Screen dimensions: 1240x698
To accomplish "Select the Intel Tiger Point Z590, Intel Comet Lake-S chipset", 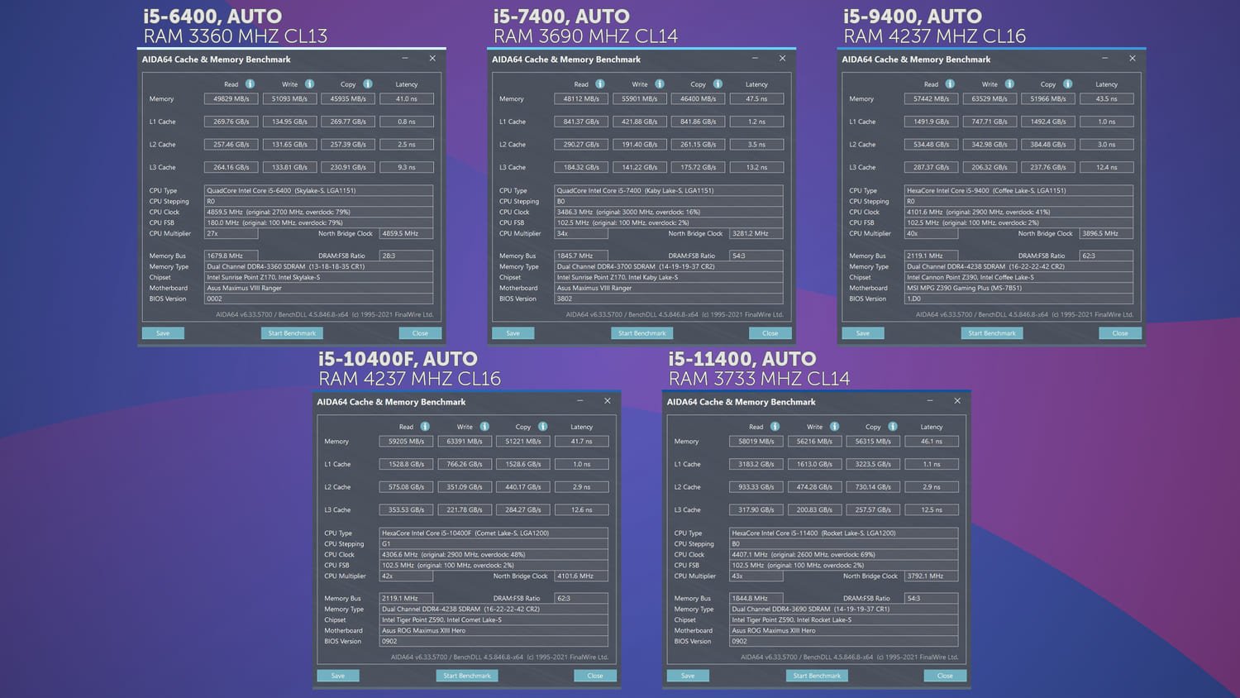I will [494, 619].
